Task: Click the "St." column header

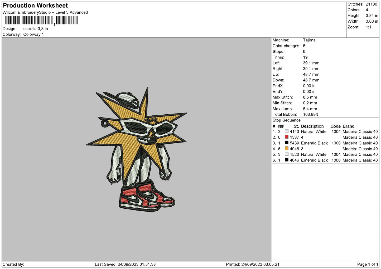Action: pyautogui.click(x=296, y=126)
